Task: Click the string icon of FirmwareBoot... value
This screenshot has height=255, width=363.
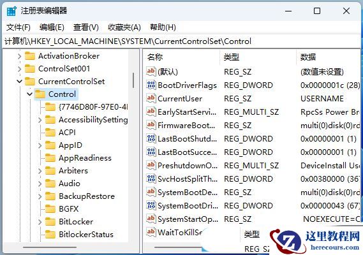Action: click(x=151, y=125)
